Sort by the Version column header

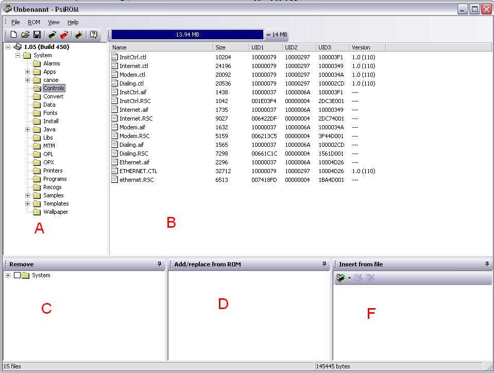click(x=367, y=47)
